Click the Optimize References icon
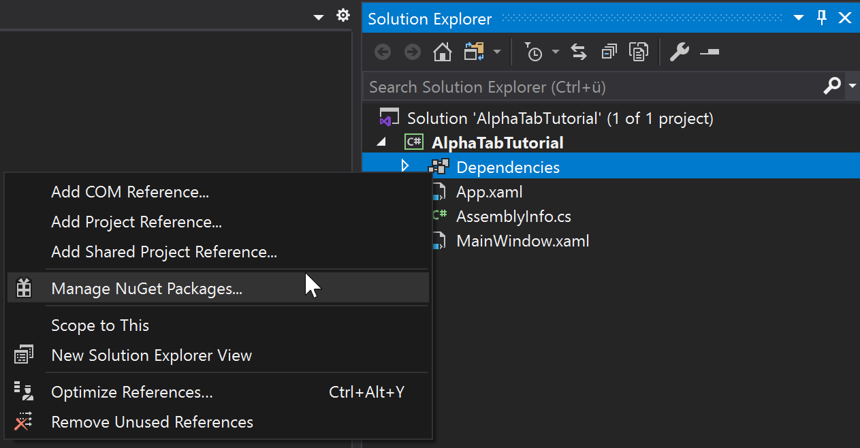 click(x=24, y=391)
